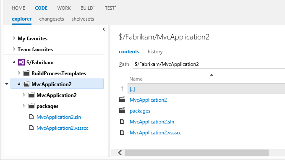This screenshot has width=285, height=160.
Task: Sort by Name column header
Action: tap(136, 79)
